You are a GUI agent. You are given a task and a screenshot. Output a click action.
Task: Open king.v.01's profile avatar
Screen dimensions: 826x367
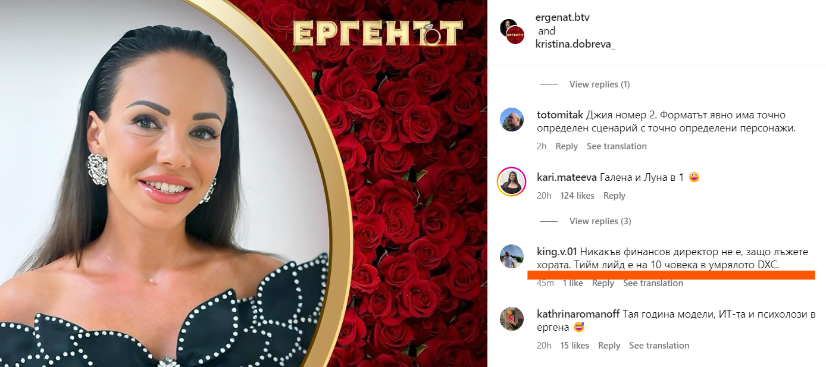[x=512, y=256]
